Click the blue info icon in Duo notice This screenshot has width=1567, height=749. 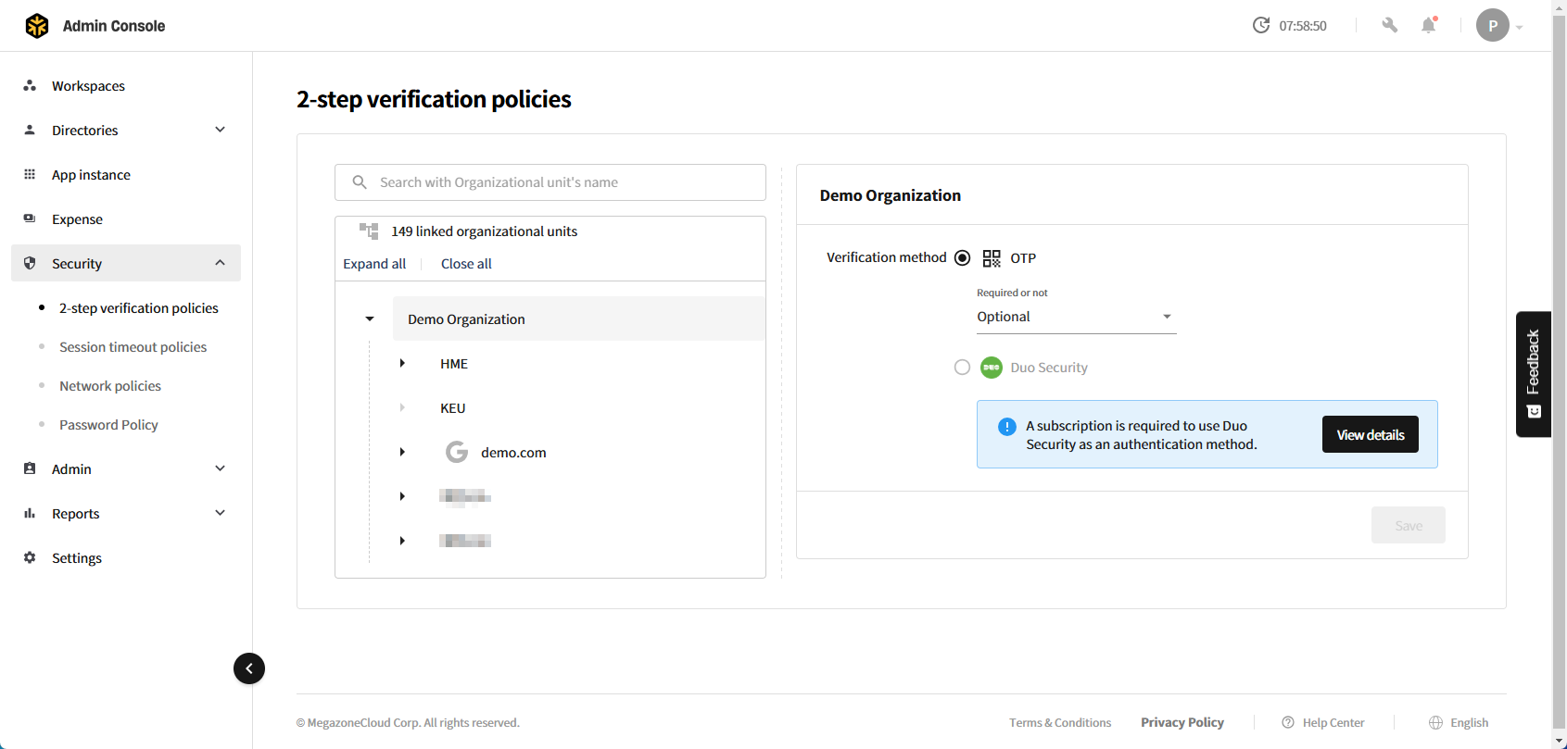click(x=1007, y=427)
